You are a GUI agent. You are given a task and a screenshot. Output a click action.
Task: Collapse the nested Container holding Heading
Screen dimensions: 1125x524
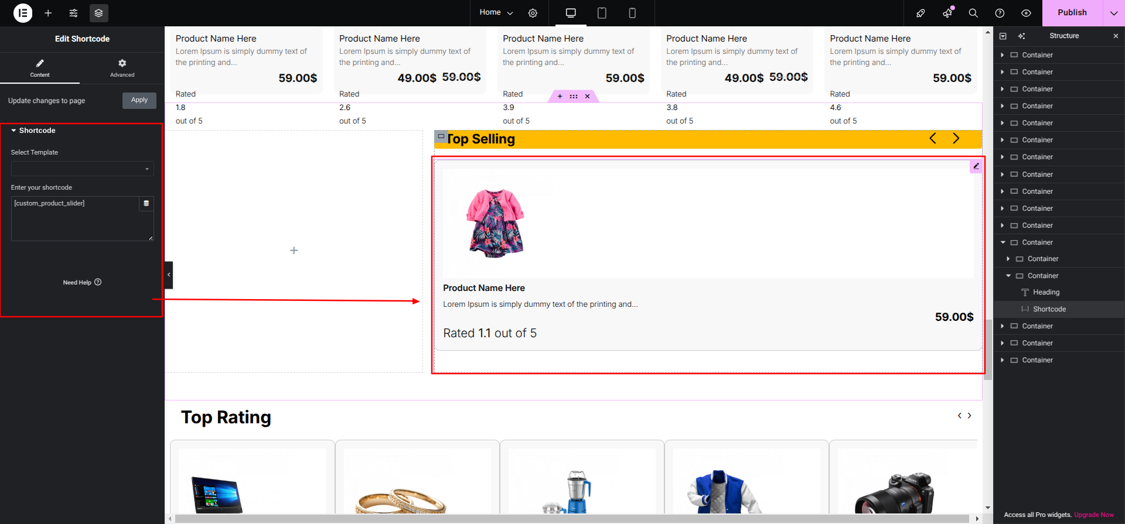click(1008, 276)
